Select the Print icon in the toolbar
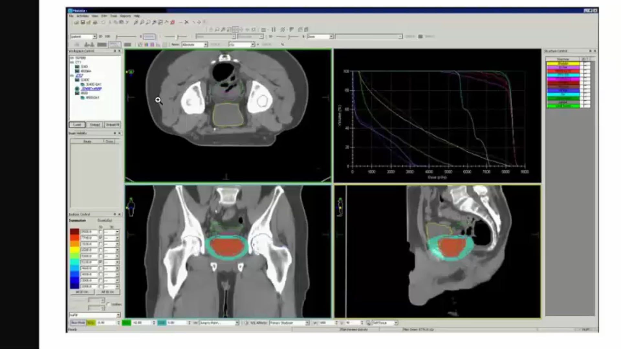Image resolution: width=621 pixels, height=349 pixels. click(x=96, y=22)
